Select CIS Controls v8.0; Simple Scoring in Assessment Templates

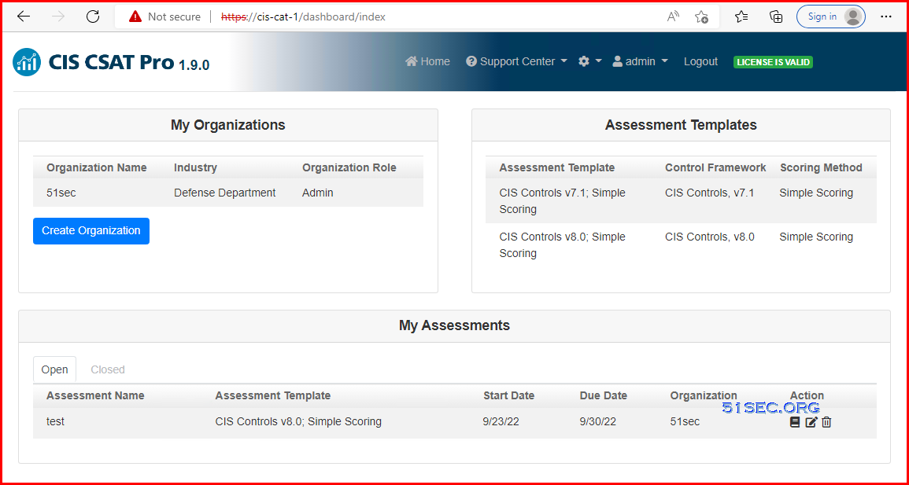coord(563,244)
